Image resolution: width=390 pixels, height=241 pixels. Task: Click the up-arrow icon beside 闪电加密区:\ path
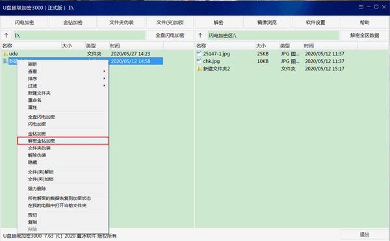click(200, 35)
